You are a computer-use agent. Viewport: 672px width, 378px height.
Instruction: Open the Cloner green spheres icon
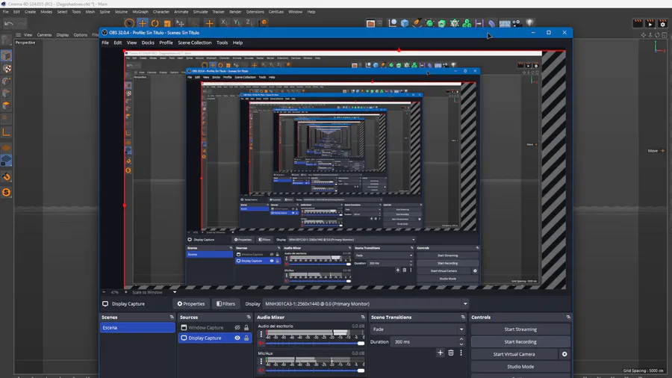(467, 23)
